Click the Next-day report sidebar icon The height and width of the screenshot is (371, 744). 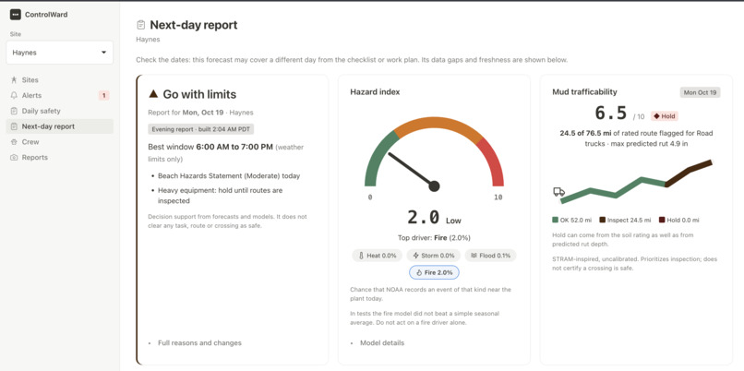(14, 126)
